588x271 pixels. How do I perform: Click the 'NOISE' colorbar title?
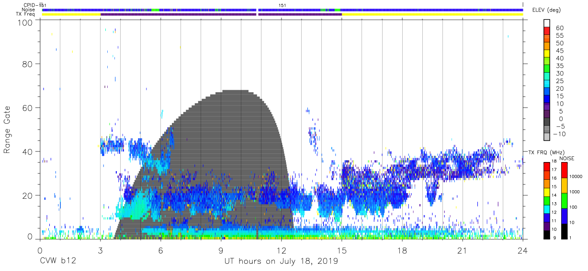click(x=568, y=158)
